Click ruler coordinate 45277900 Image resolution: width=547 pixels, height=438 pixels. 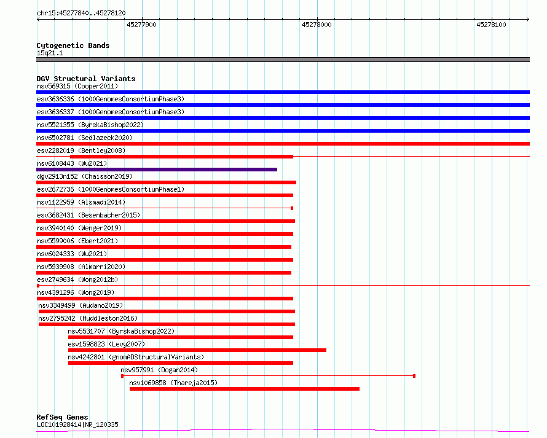(141, 25)
